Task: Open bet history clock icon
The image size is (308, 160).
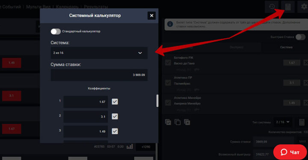Action: tap(272, 7)
